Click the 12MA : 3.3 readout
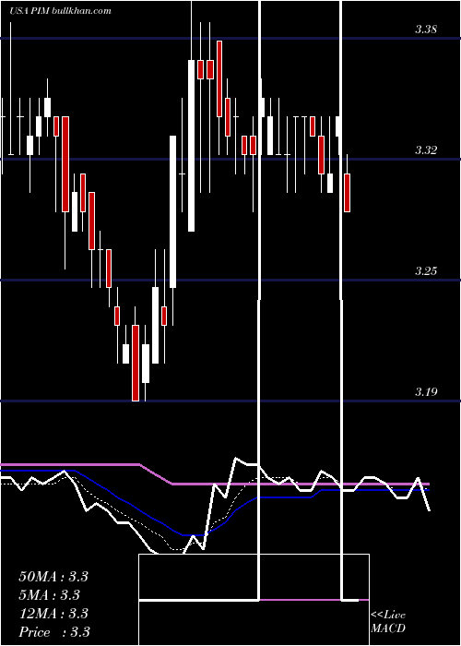 [x=53, y=614]
